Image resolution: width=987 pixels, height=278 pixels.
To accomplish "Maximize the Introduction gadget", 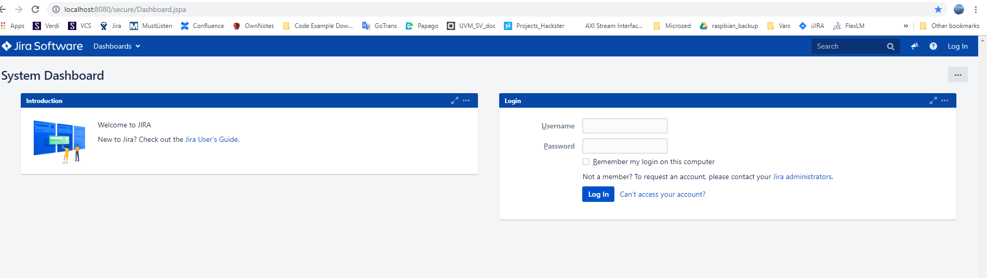I will click(x=455, y=100).
